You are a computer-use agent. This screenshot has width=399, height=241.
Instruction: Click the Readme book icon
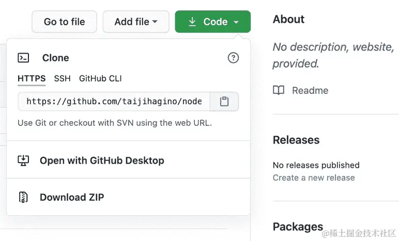tap(279, 90)
